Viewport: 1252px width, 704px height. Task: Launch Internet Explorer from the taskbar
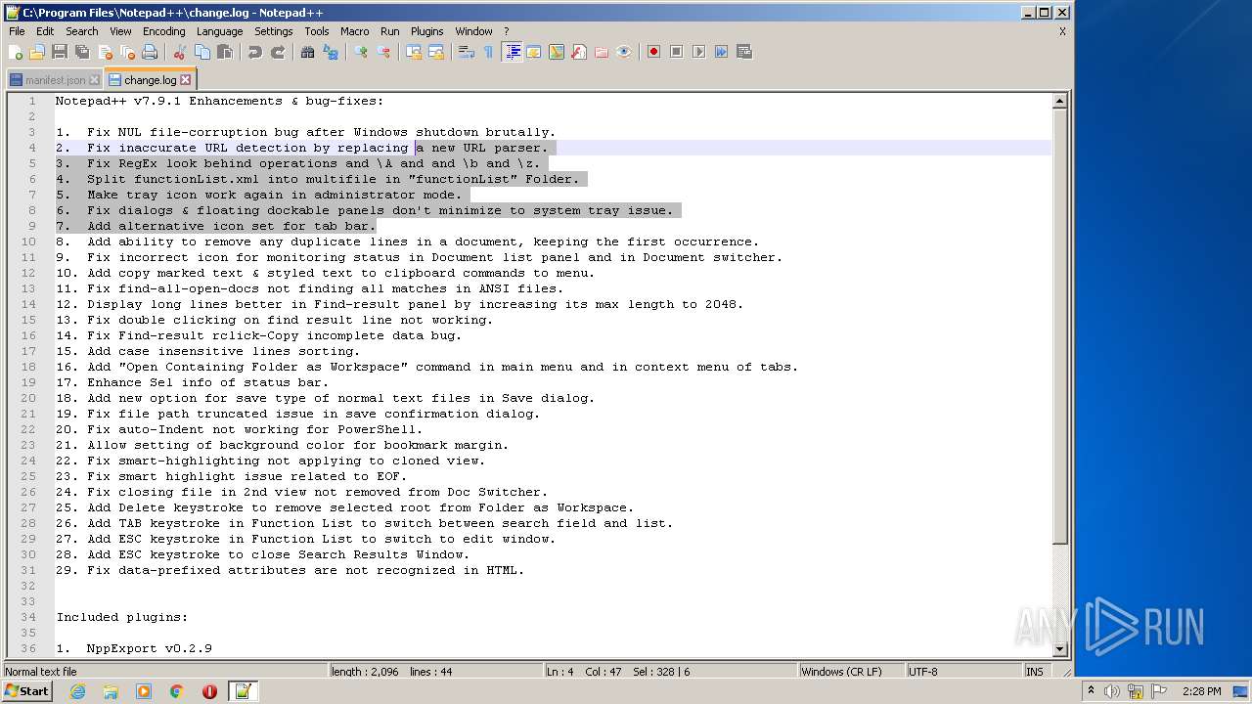coord(77,691)
